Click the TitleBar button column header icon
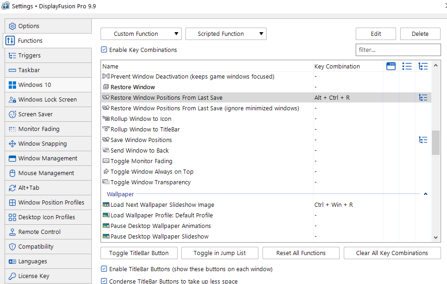 tap(391, 66)
